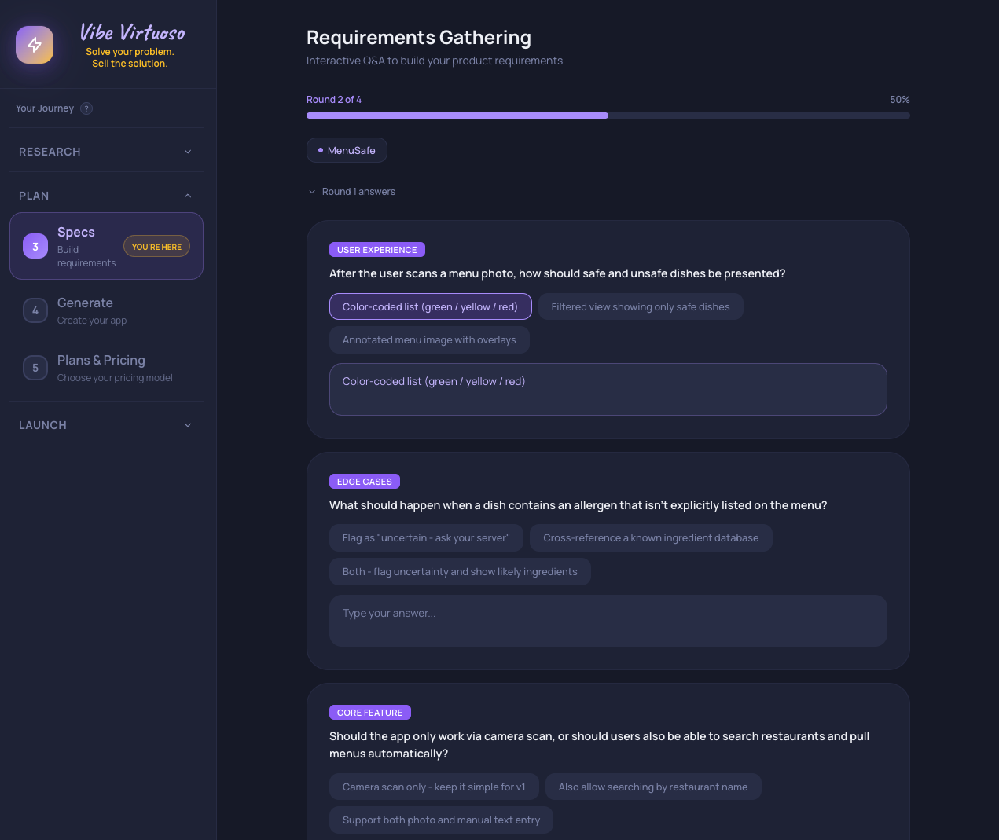The width and height of the screenshot is (999, 840).
Task: Click the step 3 badge beside Specs
Action: point(35,246)
